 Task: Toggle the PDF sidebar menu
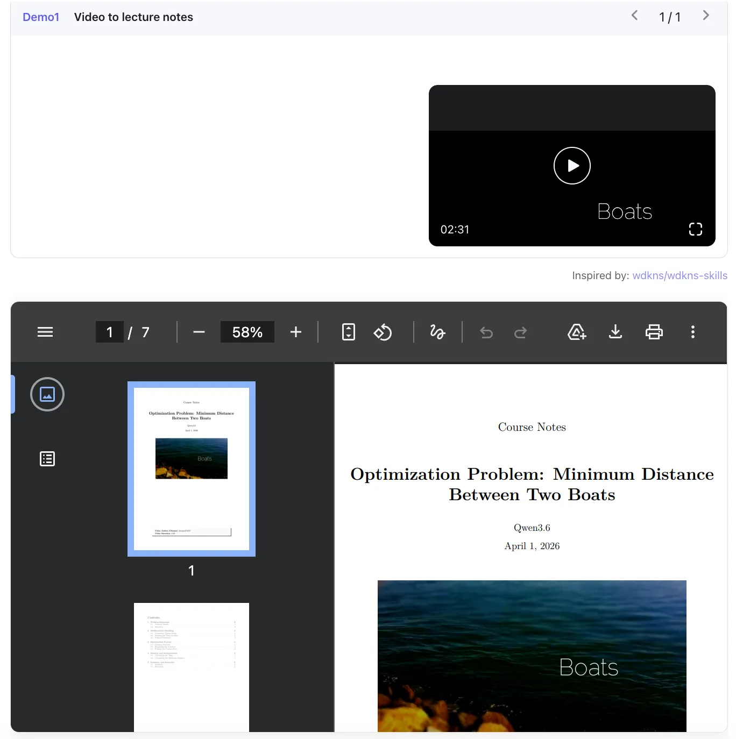pyautogui.click(x=45, y=332)
